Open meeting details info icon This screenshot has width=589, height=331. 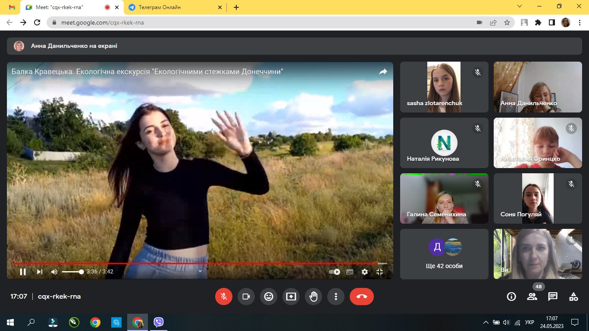click(511, 297)
